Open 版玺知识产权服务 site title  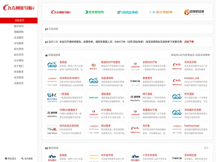(111, 62)
